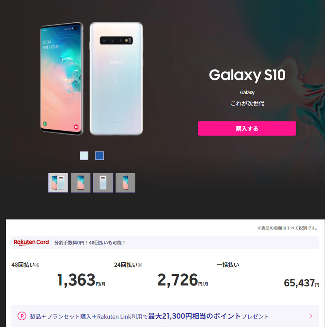Click the pink 購入する purchase button
325x327 pixels.
247,128
